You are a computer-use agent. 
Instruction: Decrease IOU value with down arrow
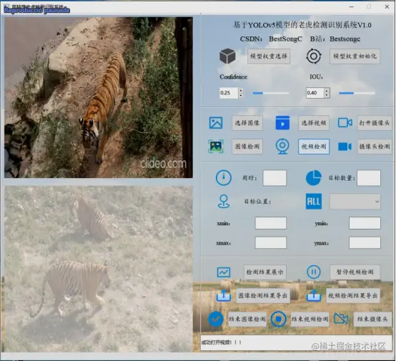[327, 96]
